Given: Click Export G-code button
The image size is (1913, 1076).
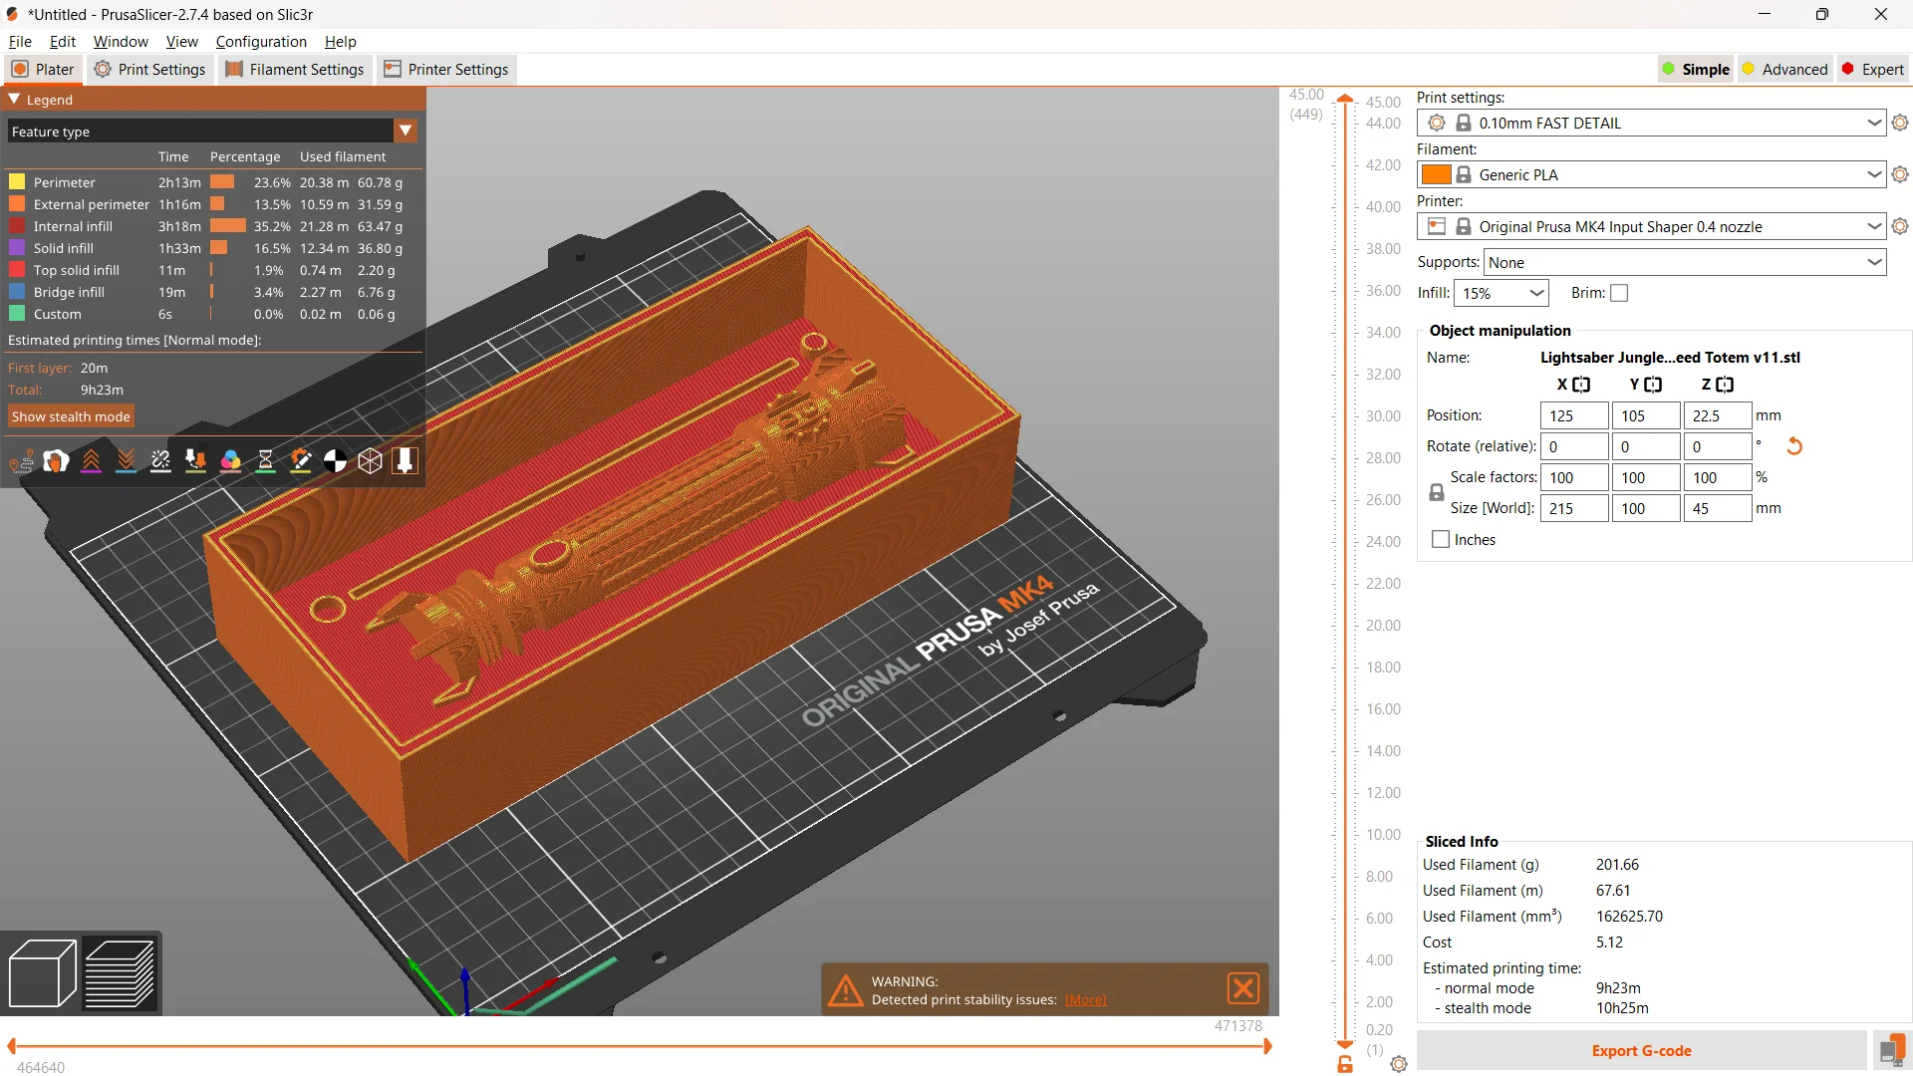Looking at the screenshot, I should [x=1640, y=1050].
